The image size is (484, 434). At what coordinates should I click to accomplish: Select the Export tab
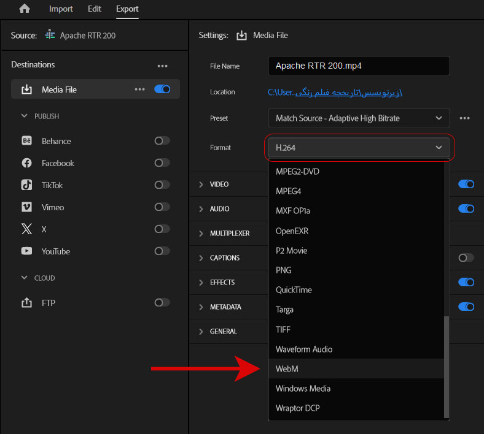127,9
